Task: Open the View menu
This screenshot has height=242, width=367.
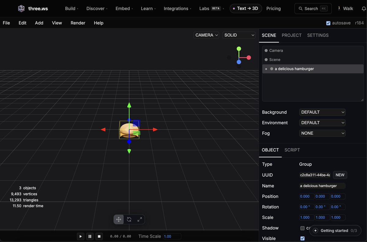Action: tap(57, 23)
